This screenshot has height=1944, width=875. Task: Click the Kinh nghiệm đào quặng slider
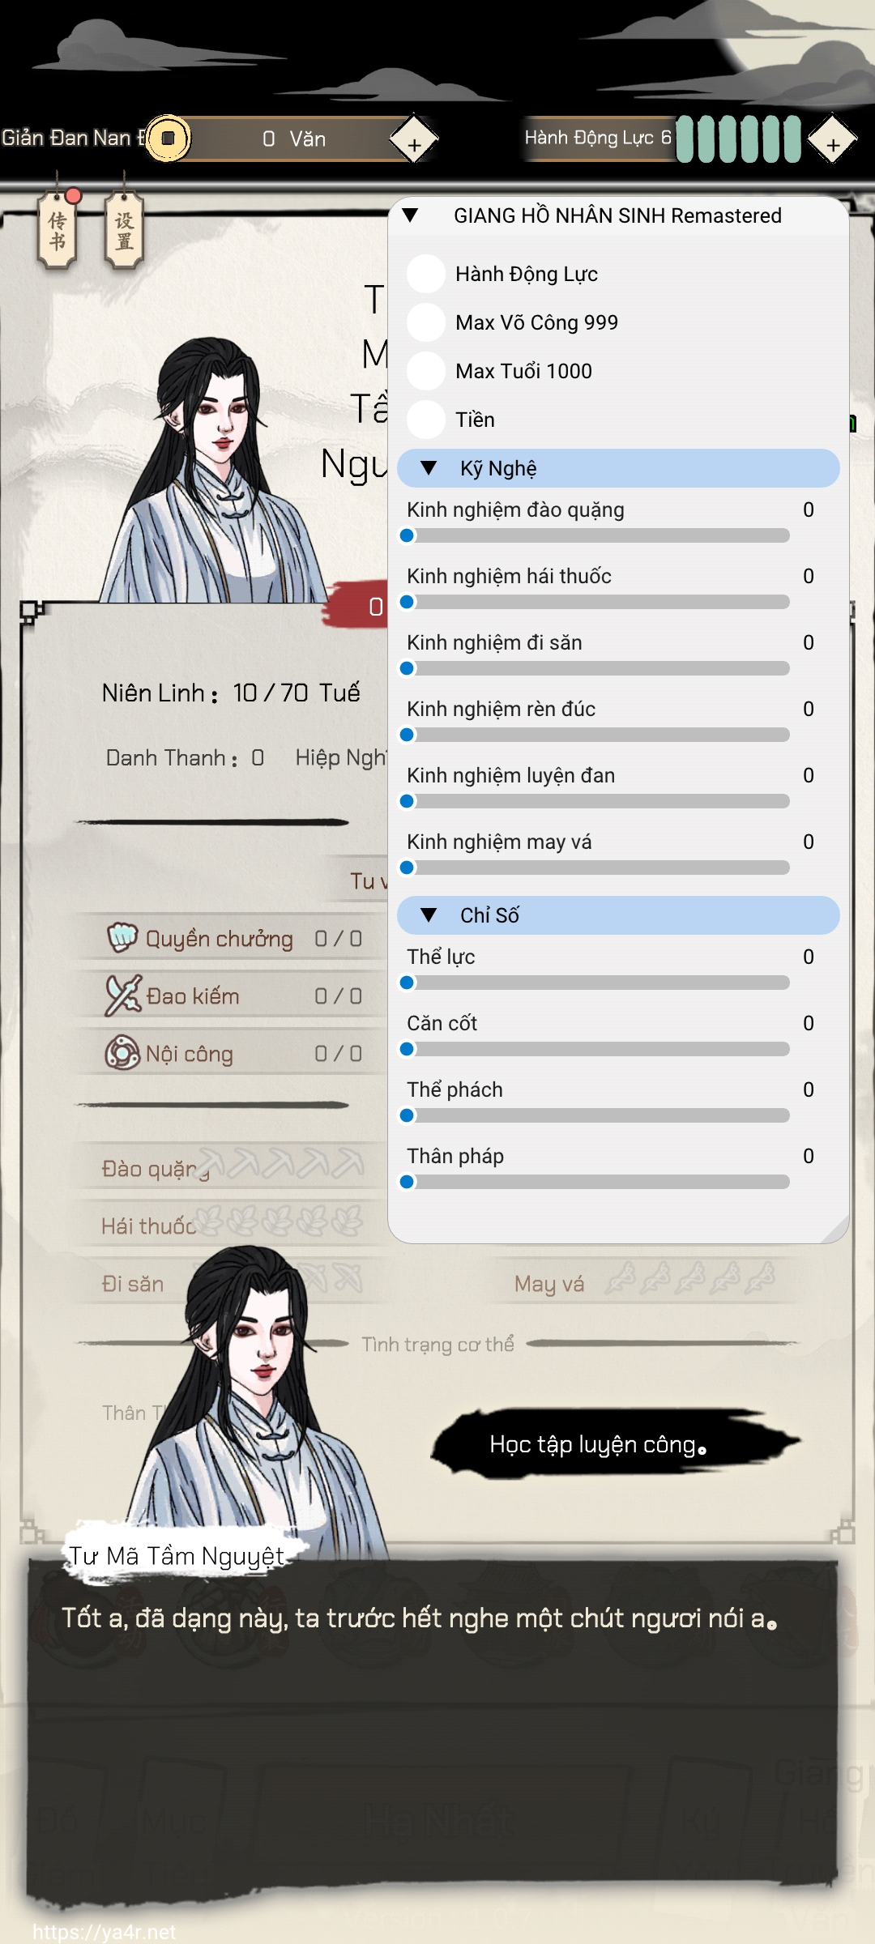pos(598,535)
